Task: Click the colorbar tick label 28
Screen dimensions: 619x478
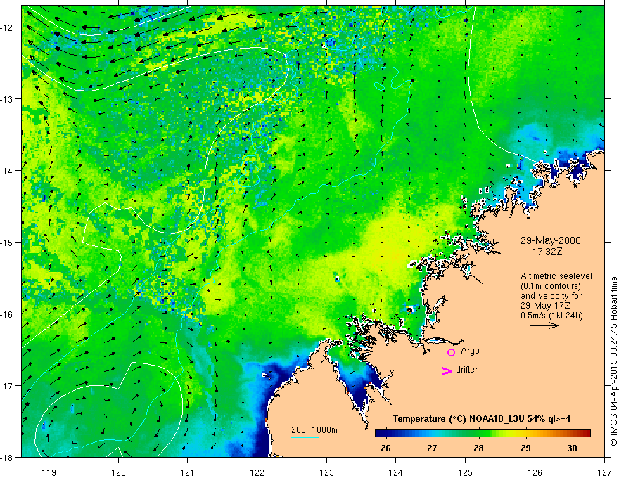Action: pyautogui.click(x=478, y=448)
